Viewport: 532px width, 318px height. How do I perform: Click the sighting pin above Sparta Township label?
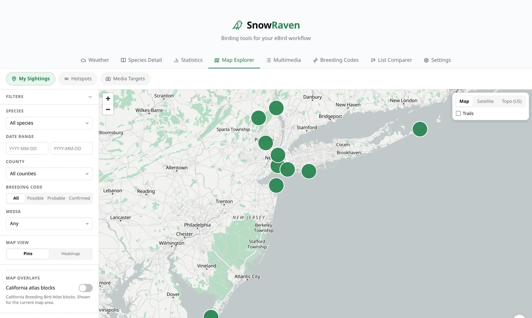tap(258, 118)
